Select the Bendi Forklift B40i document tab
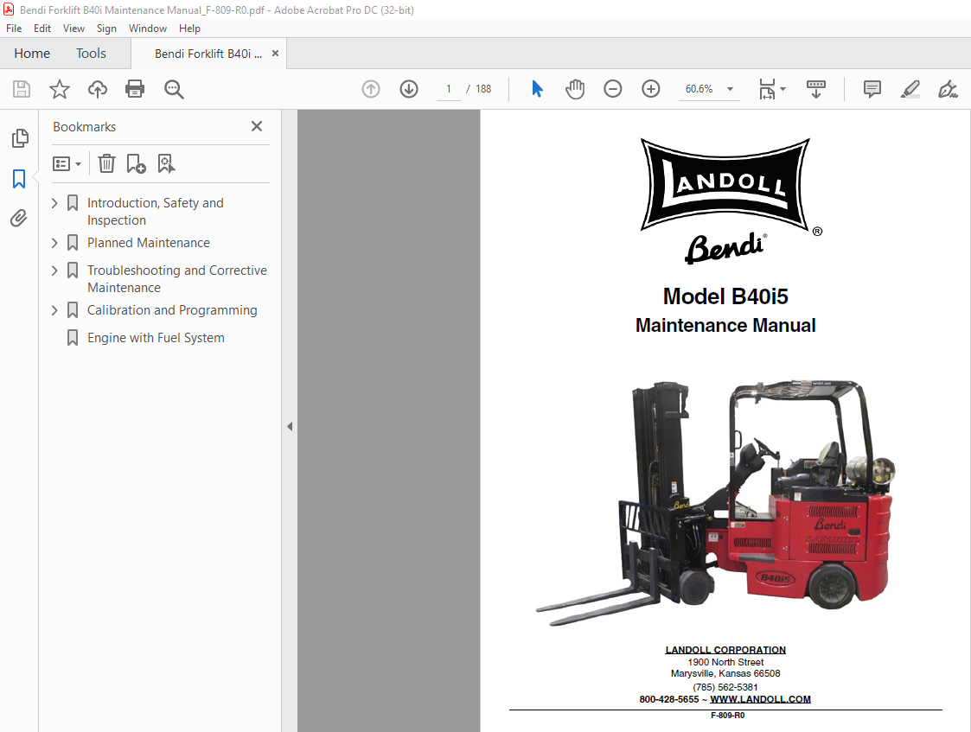The image size is (971, 732). click(x=208, y=54)
